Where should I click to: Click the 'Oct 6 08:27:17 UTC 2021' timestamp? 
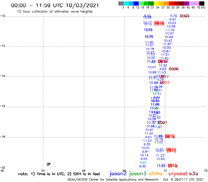coord(183,179)
